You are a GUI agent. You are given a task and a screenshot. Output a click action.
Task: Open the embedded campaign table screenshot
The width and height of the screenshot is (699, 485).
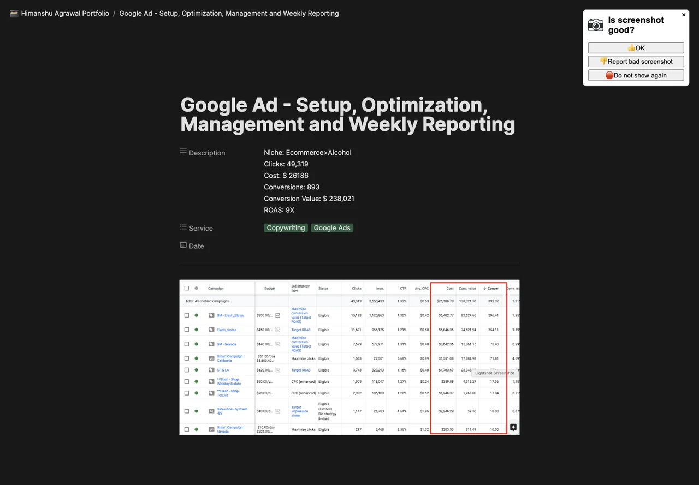[x=349, y=357]
